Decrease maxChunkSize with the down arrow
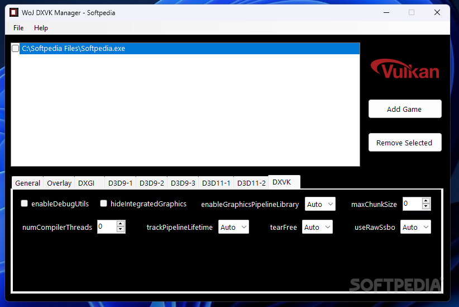Screen dimensions: 459x307 click(426, 206)
